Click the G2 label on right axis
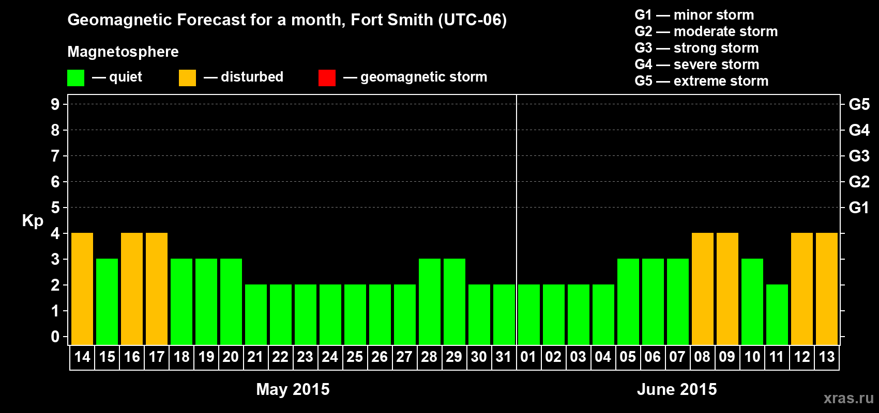This screenshot has width=879, height=413. pos(859,182)
